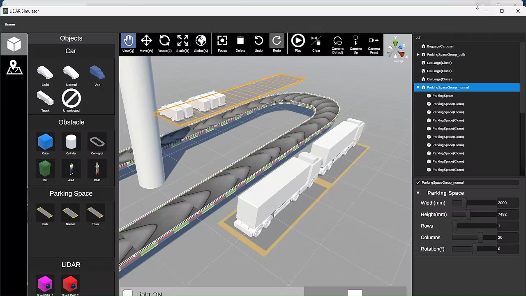Select the Rotate(E) tool

point(164,44)
